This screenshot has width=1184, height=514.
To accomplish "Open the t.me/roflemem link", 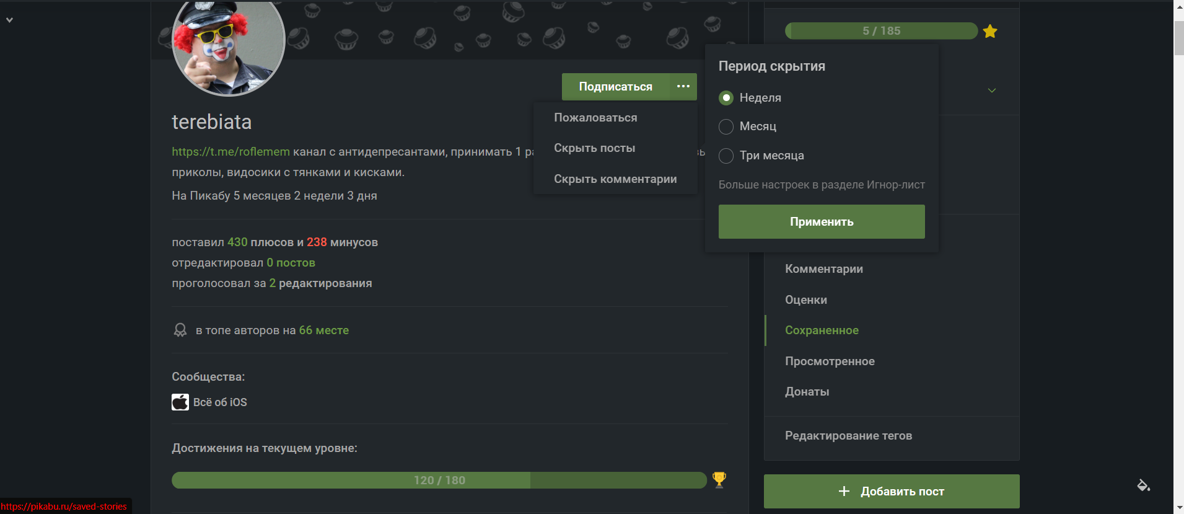I will (230, 152).
